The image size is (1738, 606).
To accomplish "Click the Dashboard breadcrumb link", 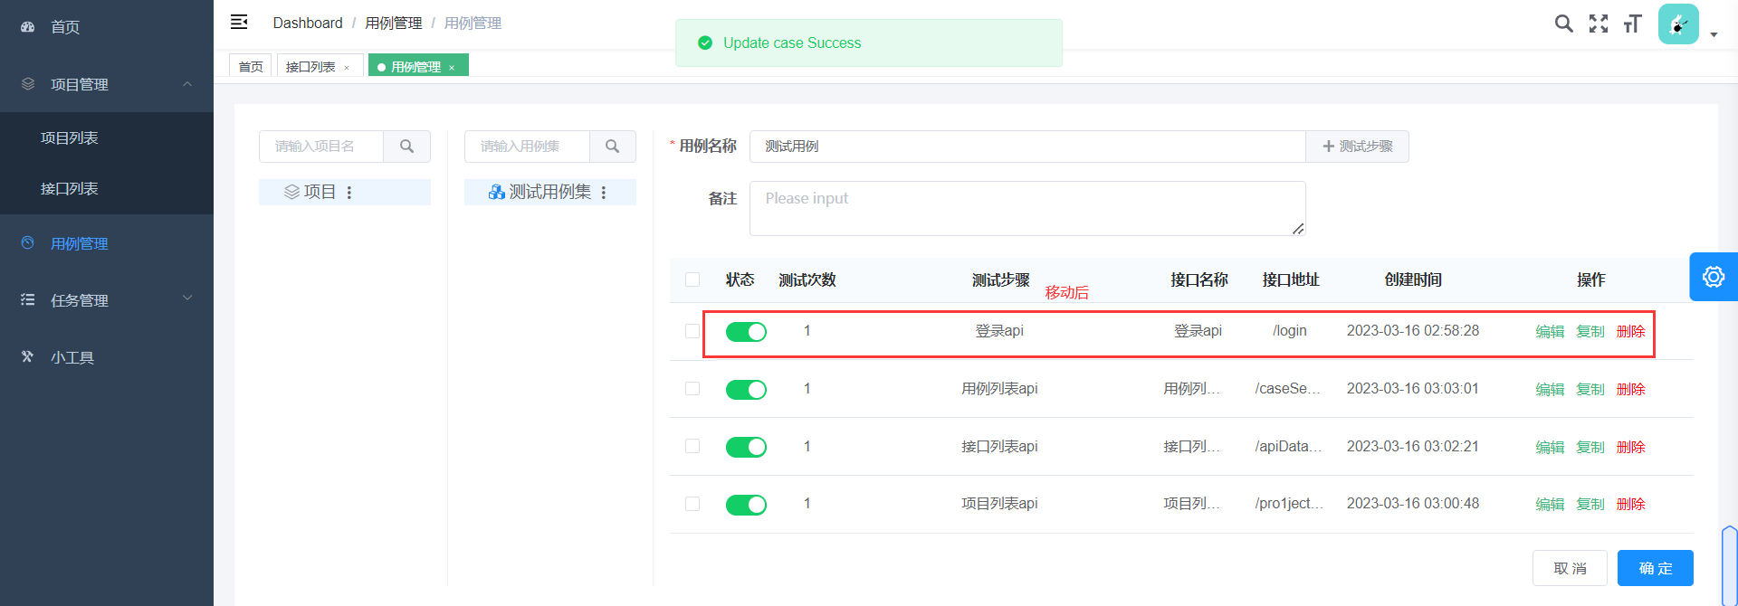I will click(x=308, y=23).
